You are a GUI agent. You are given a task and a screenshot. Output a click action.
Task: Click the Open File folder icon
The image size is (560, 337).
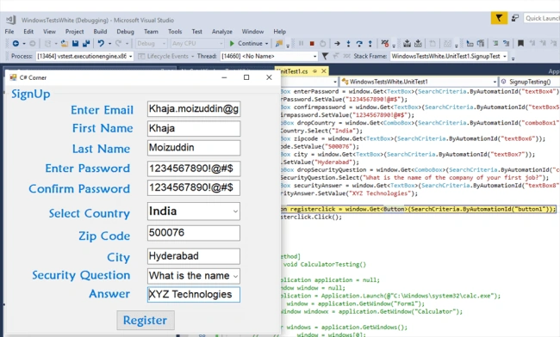pyautogui.click(x=65, y=44)
